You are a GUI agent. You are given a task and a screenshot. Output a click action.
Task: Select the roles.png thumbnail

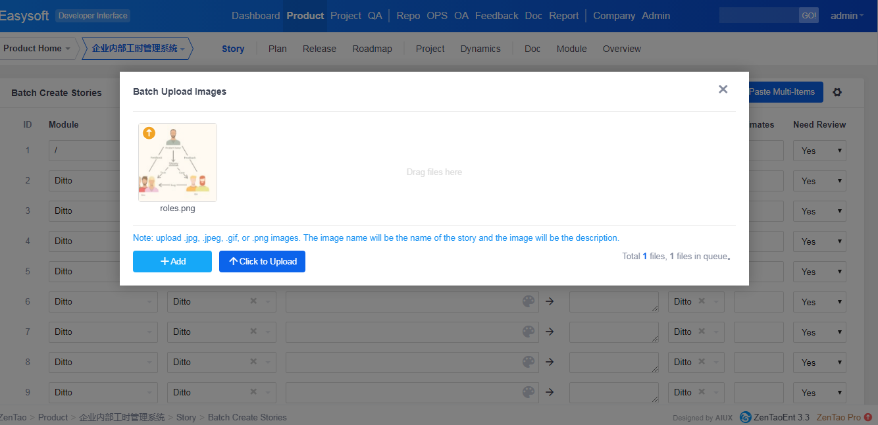(x=178, y=162)
